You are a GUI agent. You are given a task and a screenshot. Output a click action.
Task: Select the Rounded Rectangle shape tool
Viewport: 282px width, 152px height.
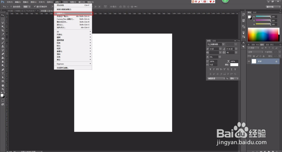point(3,81)
